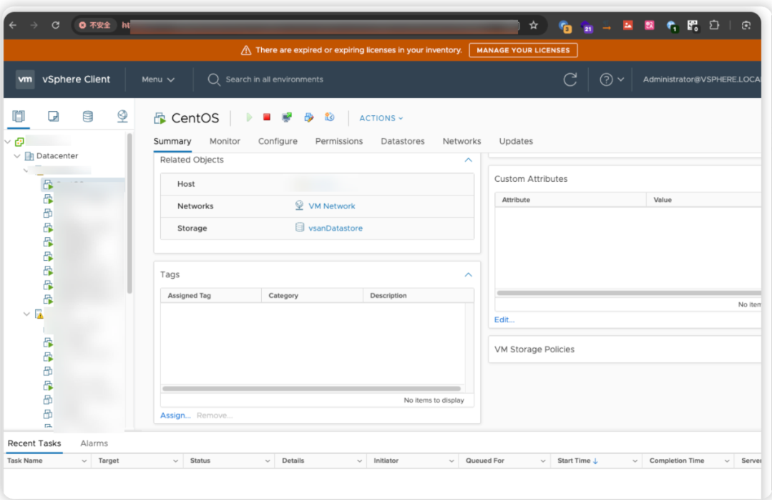Open the Updates tab
772x500 pixels.
click(x=516, y=141)
